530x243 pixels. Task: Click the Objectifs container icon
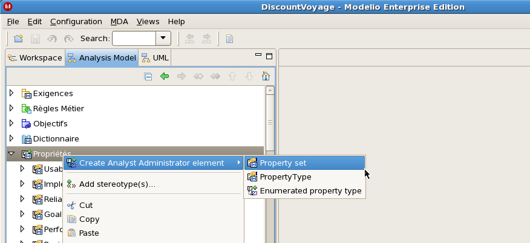[27, 124]
